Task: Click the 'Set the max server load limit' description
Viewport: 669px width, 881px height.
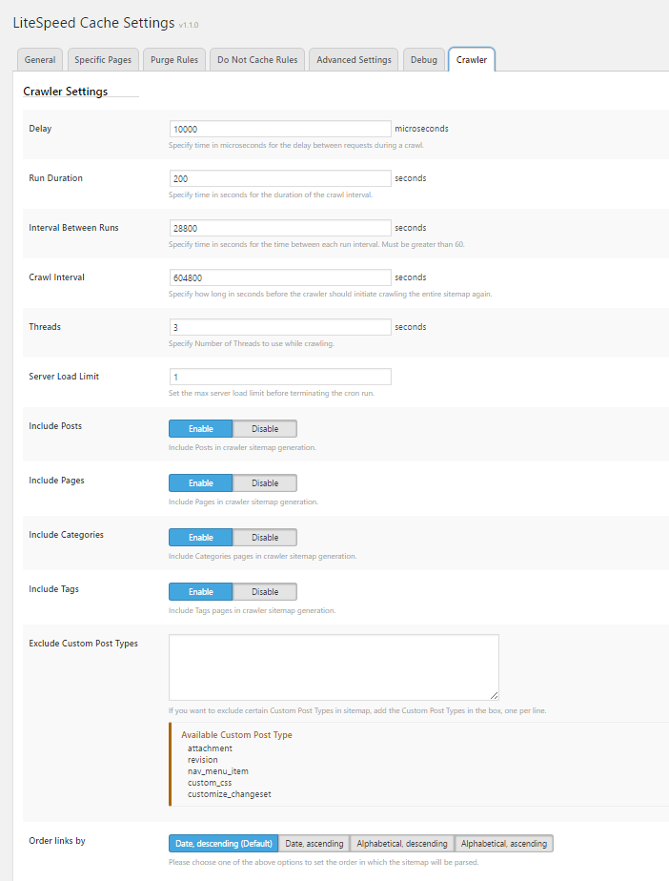Action: tap(272, 393)
